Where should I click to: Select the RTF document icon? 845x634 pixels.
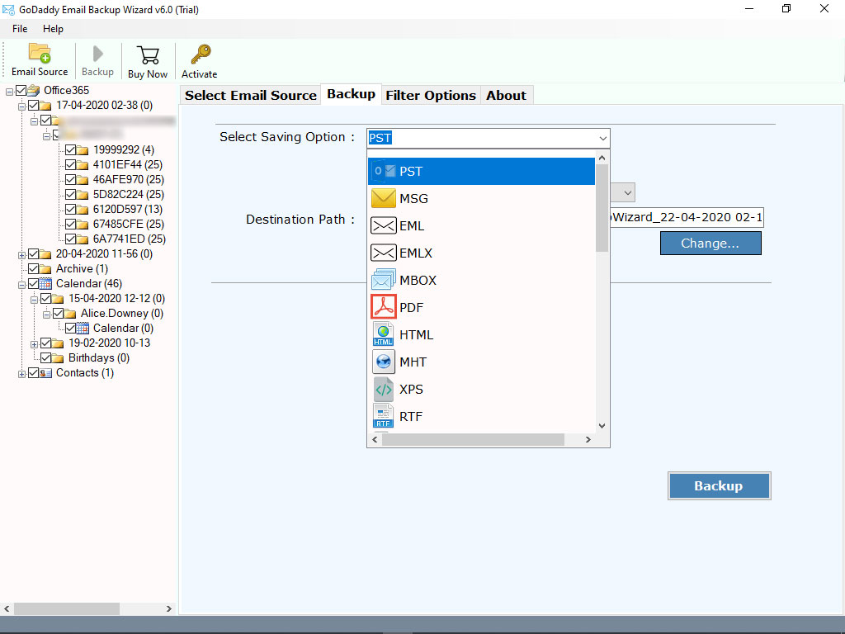[x=384, y=416]
